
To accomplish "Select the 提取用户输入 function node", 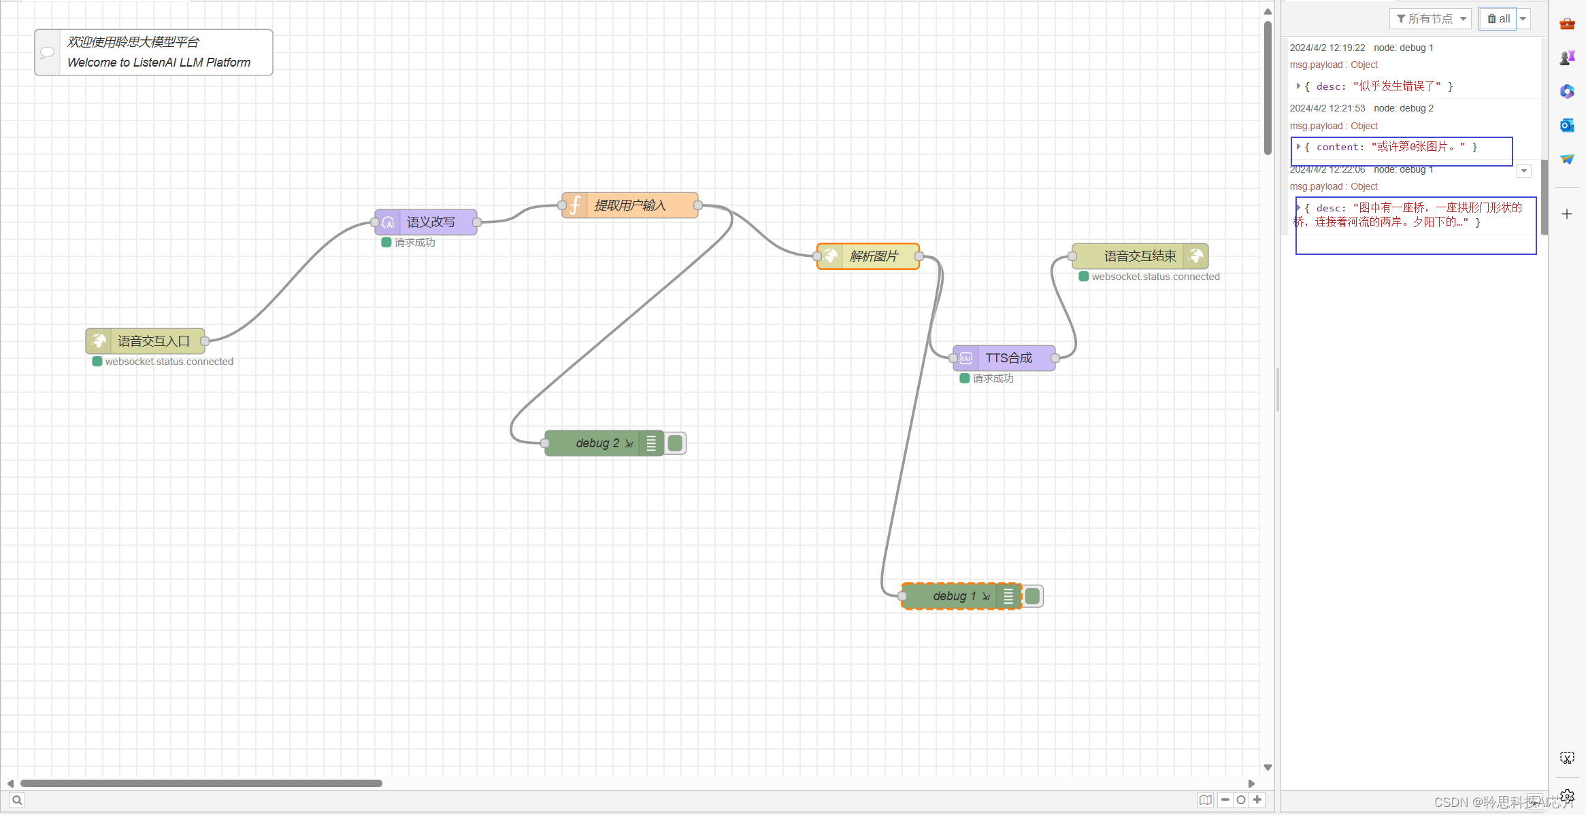I will 629,205.
